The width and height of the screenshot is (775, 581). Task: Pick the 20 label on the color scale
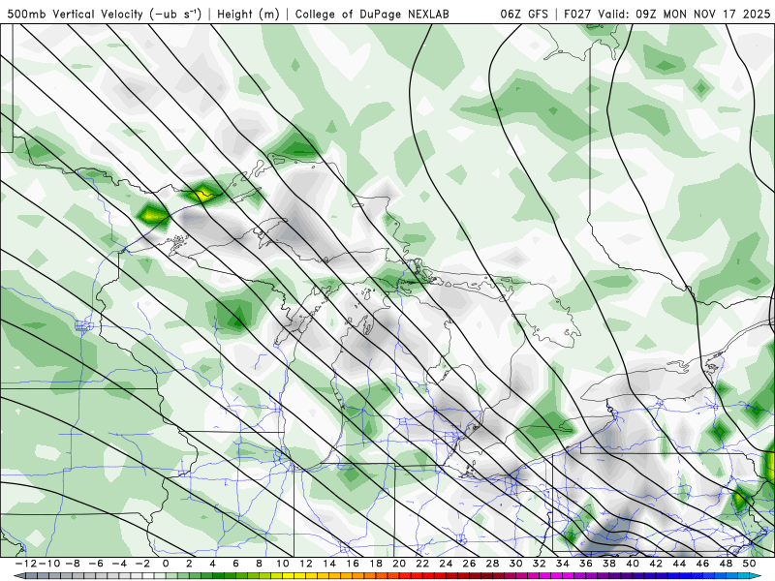point(399,564)
